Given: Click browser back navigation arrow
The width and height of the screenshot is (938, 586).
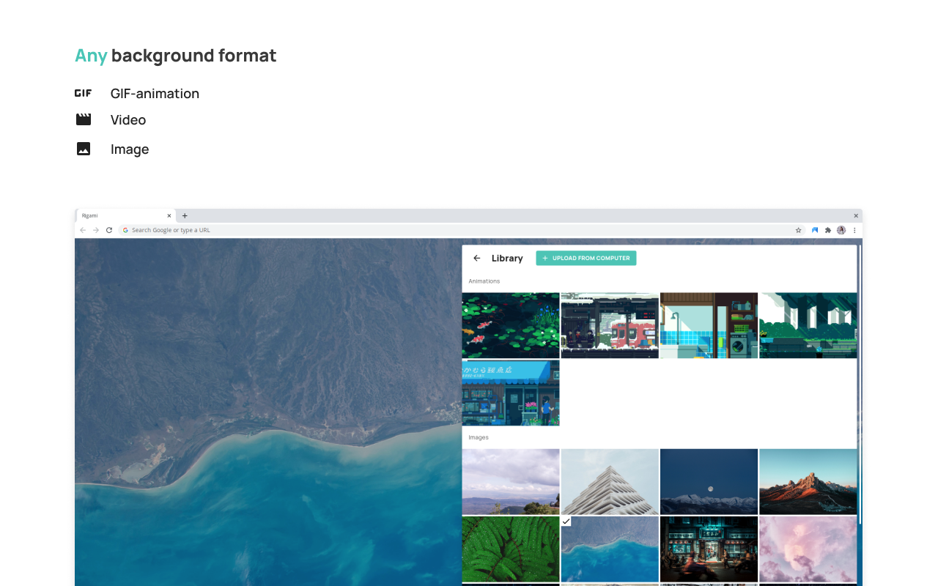Looking at the screenshot, I should [83, 230].
